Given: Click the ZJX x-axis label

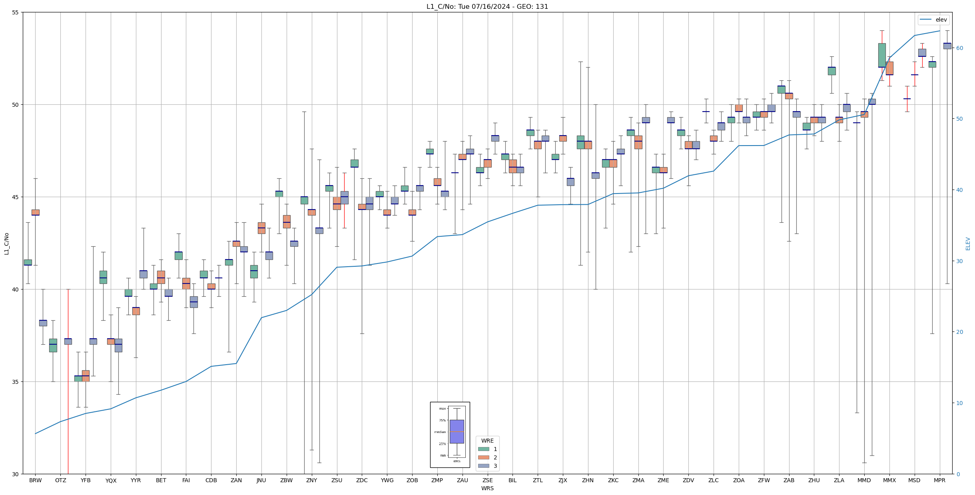Looking at the screenshot, I should (563, 480).
